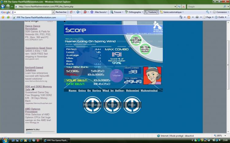Click the player avatar portrait
Screen dimensions: 230x143
[152, 75]
